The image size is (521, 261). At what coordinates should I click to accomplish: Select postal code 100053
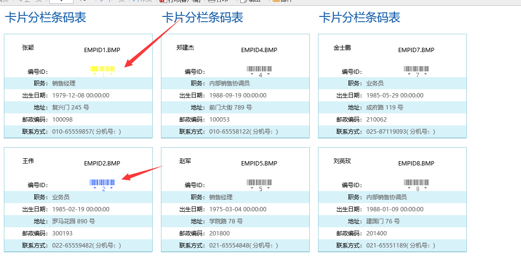219,119
